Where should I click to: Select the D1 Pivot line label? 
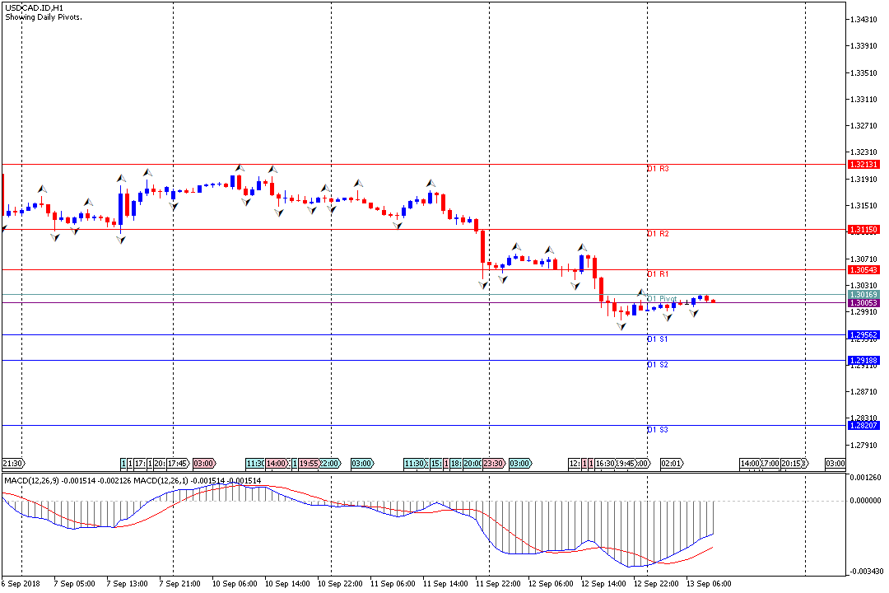662,298
